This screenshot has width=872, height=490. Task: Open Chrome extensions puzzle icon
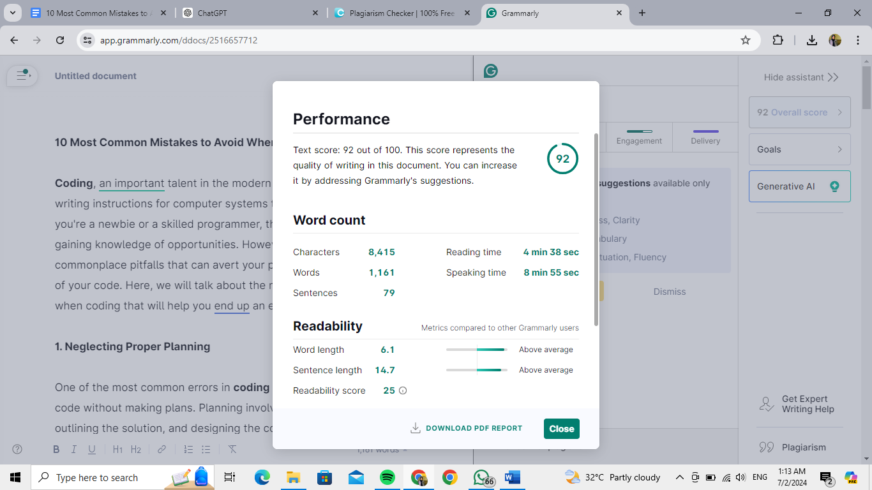click(x=778, y=40)
